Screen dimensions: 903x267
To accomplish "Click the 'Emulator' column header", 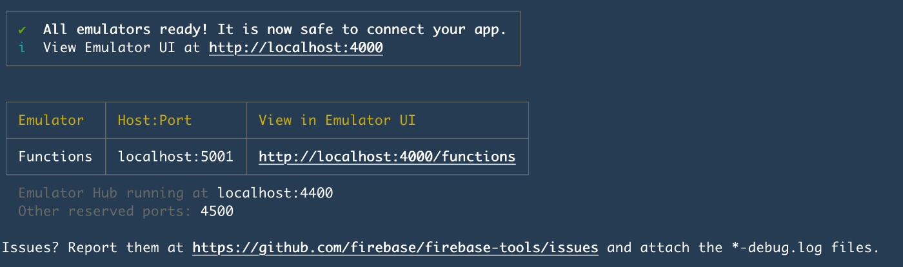I will pos(51,120).
